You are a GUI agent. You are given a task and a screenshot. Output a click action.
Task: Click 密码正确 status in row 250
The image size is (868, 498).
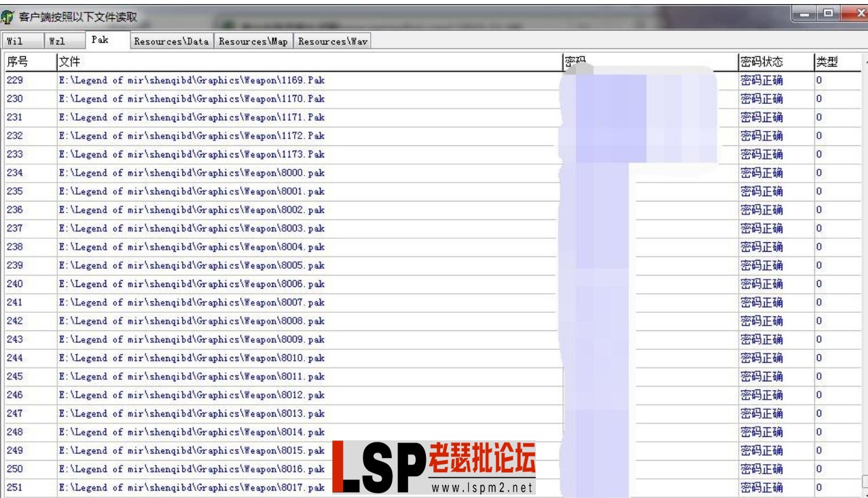point(761,468)
